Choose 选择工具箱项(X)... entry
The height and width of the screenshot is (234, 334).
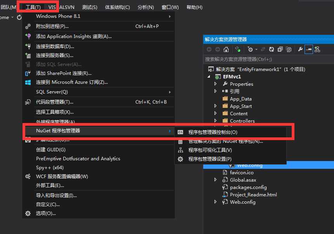click(99, 112)
